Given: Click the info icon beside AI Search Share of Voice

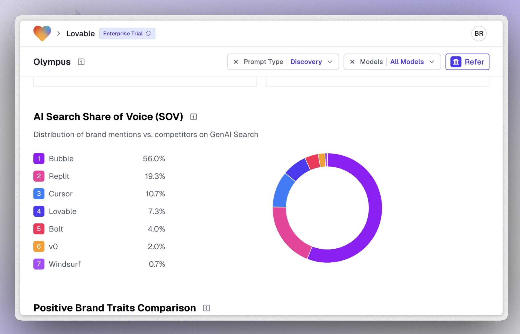Looking at the screenshot, I should tap(194, 116).
